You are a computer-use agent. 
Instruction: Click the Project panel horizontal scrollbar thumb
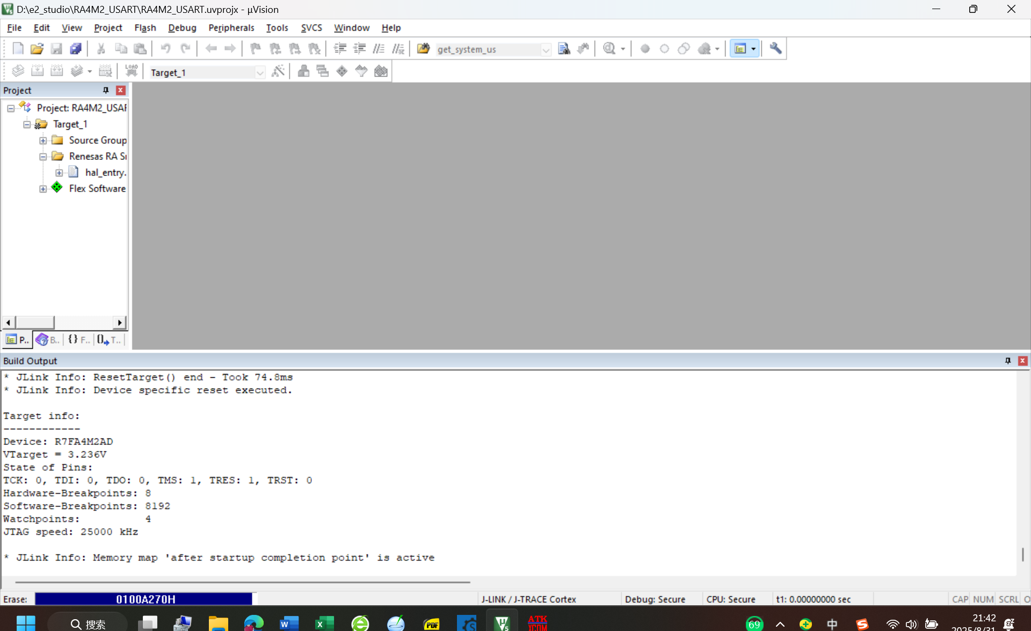pos(35,322)
